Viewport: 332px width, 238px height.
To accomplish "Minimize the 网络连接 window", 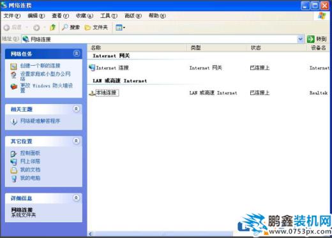I will [x=305, y=6].
